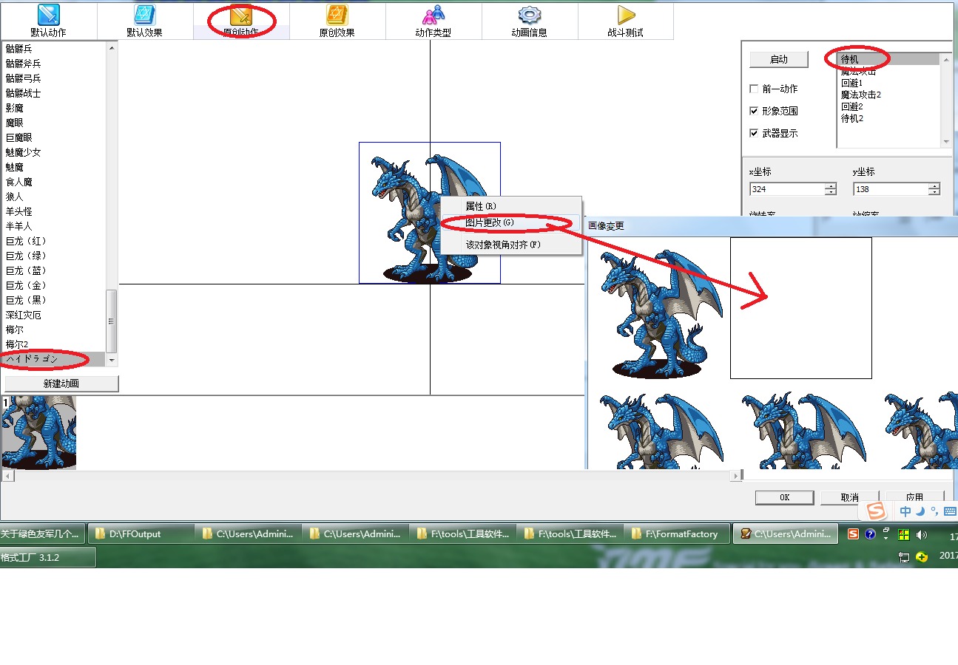Image resolution: width=958 pixels, height=665 pixels.
Task: Open the volume speaker tray icon
Action: coord(921,534)
